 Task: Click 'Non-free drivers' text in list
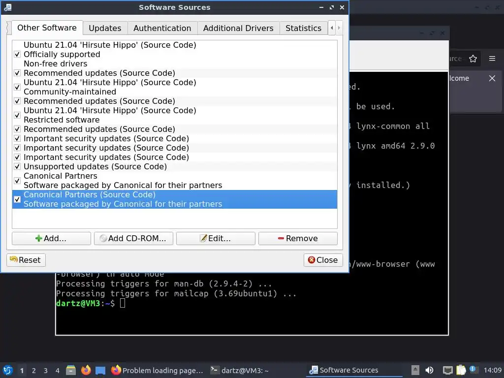click(x=55, y=63)
